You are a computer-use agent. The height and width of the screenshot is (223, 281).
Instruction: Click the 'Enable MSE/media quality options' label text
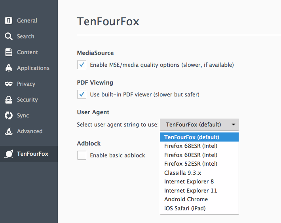point(162,65)
